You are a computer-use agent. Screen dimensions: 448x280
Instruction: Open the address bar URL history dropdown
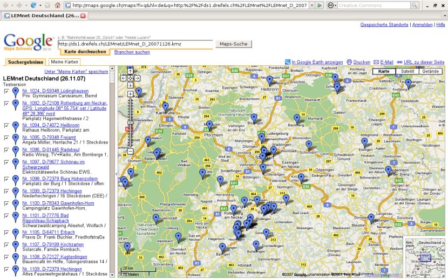click(312, 5)
